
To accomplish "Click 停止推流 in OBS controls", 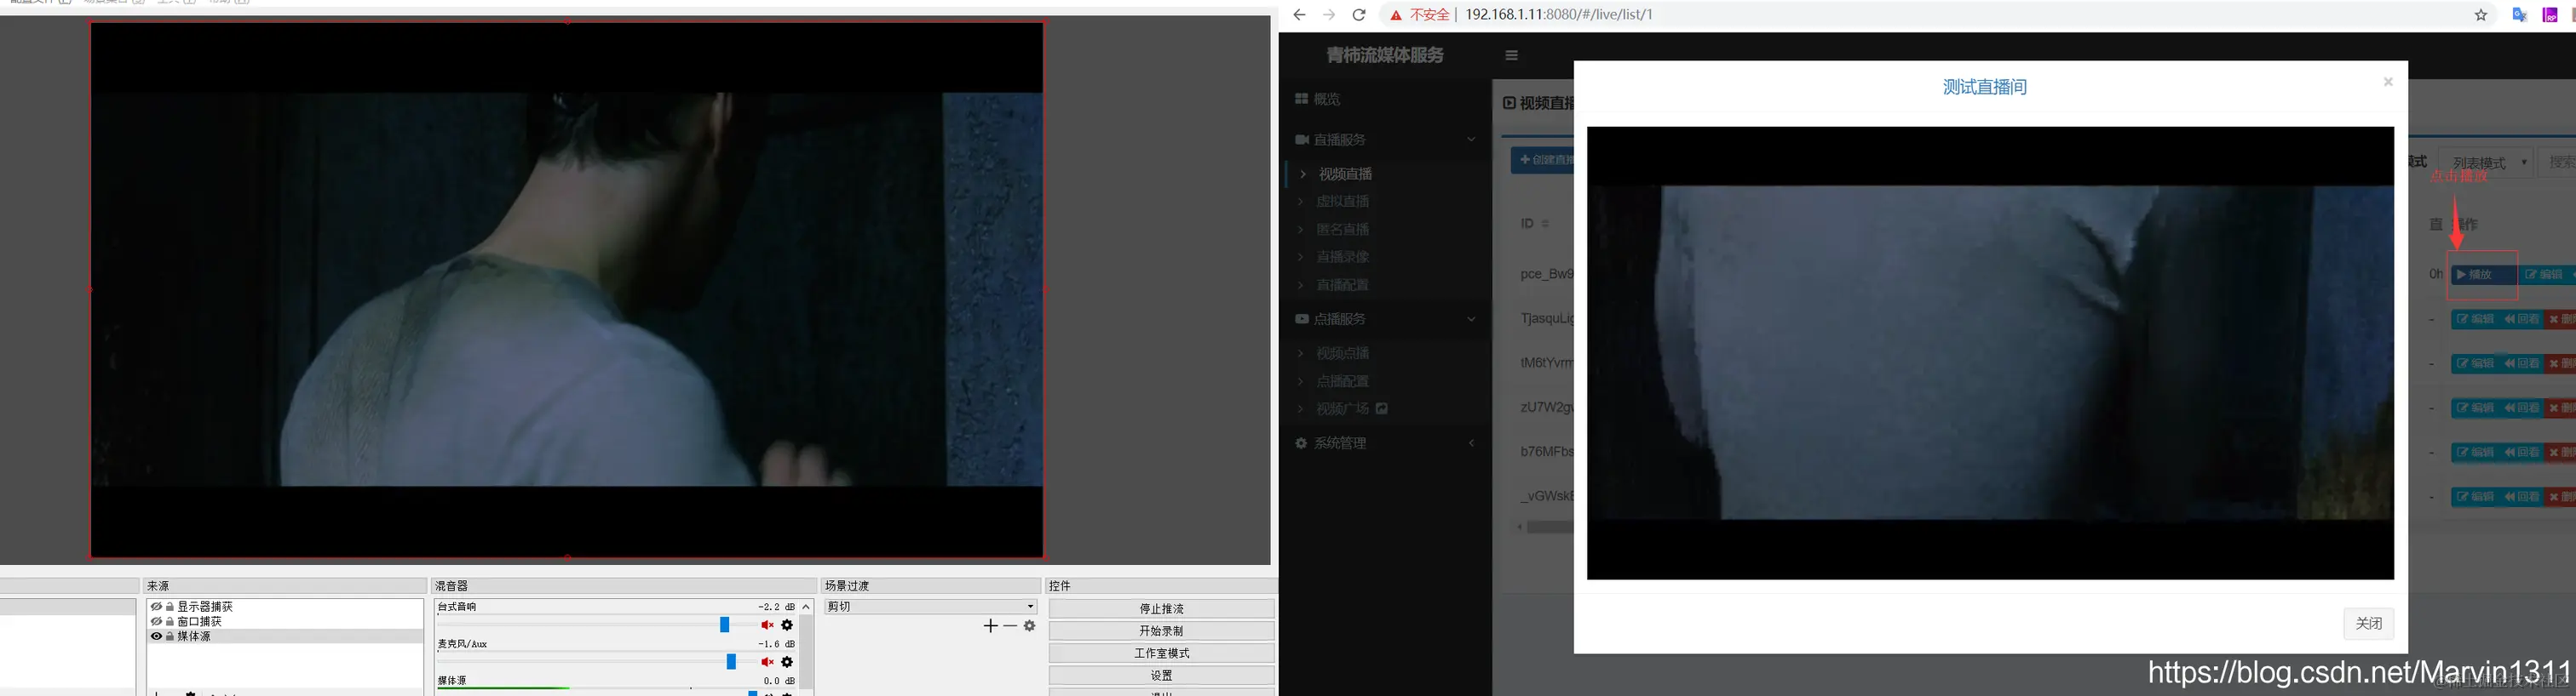I will [1161, 609].
